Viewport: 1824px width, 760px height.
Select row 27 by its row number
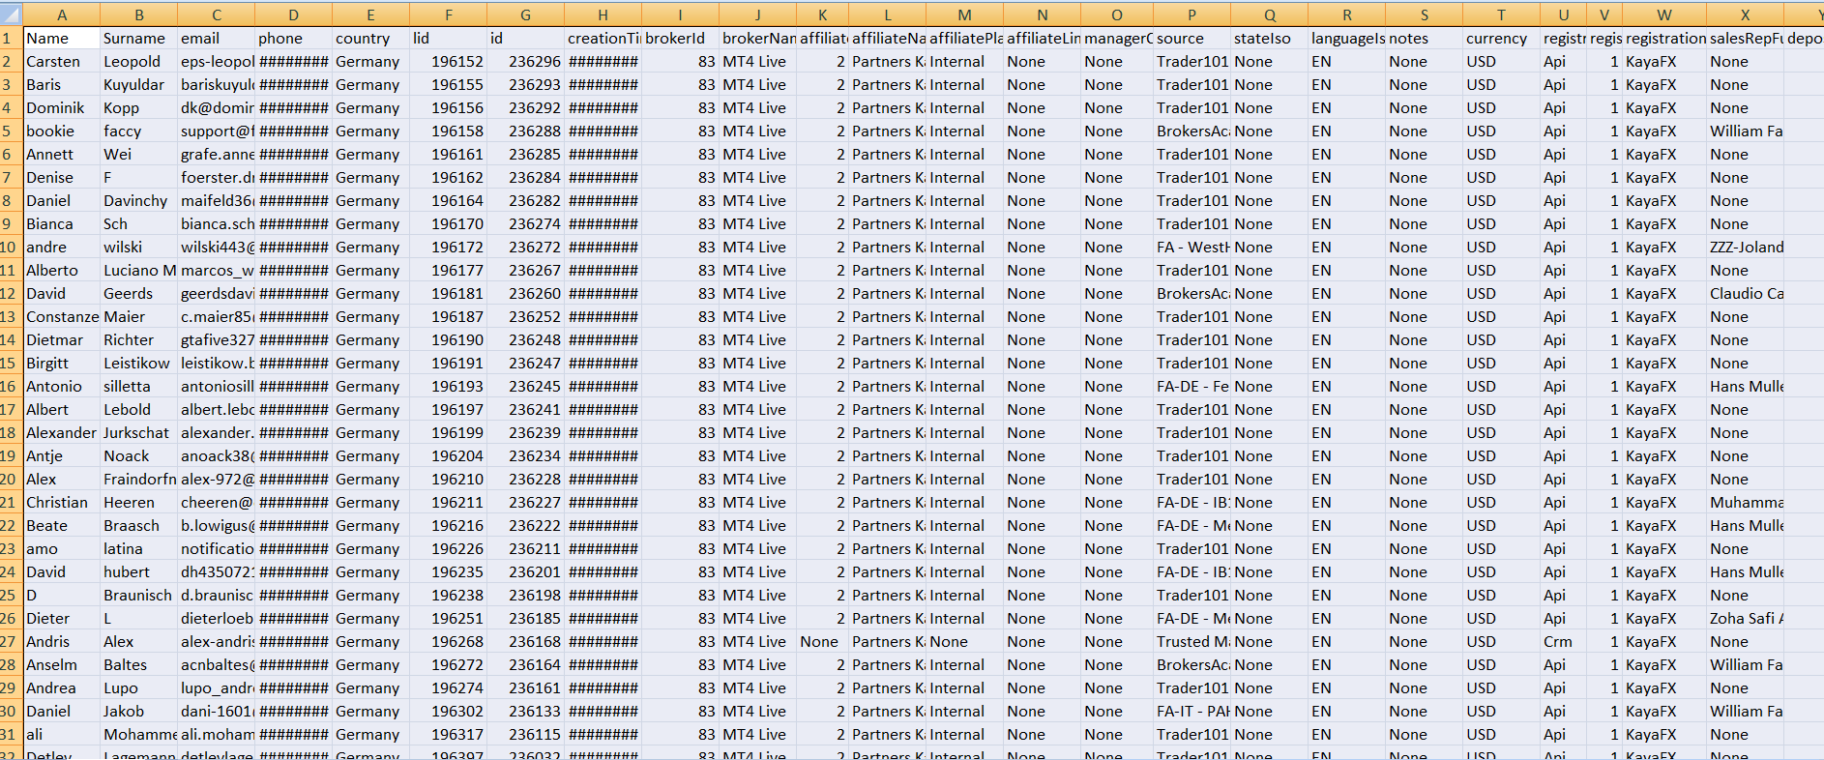point(11,642)
